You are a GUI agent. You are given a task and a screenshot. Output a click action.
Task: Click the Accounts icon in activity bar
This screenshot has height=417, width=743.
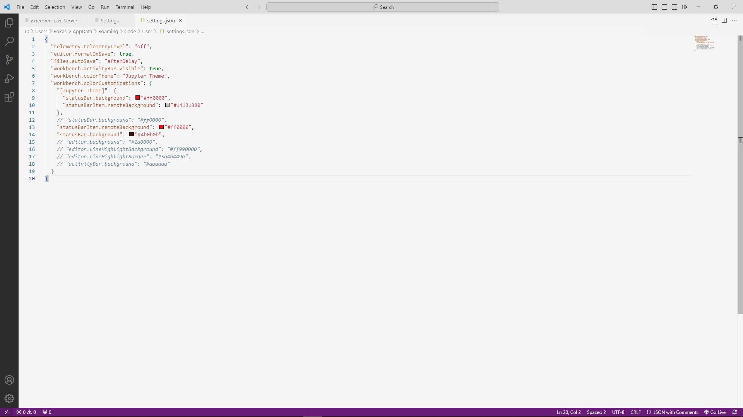pos(9,380)
